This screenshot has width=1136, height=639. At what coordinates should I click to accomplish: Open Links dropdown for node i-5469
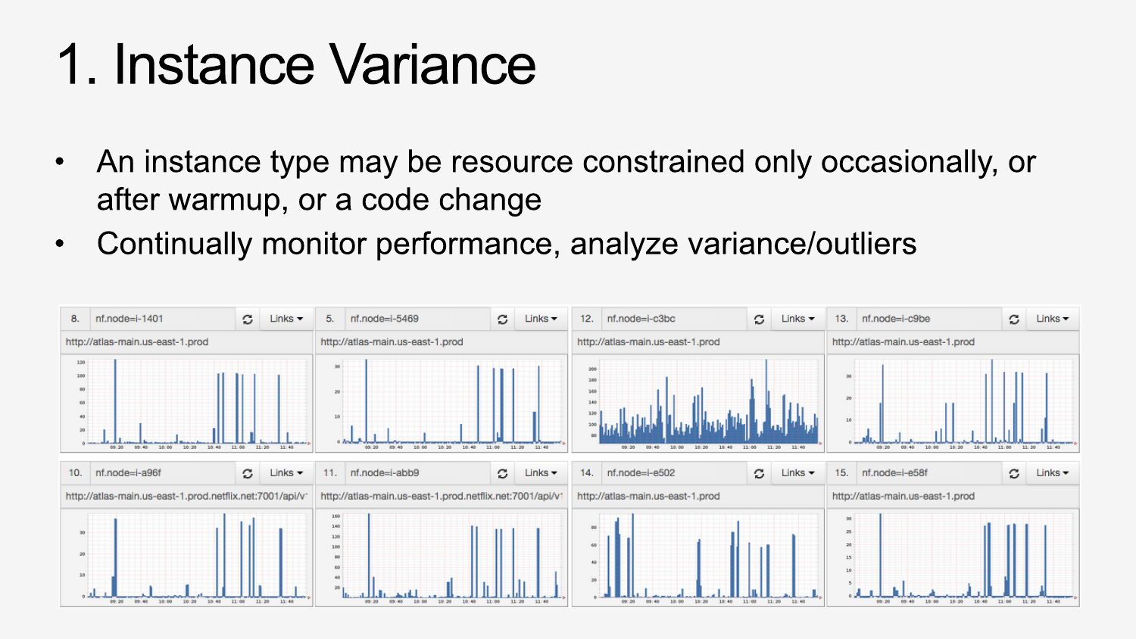541,319
